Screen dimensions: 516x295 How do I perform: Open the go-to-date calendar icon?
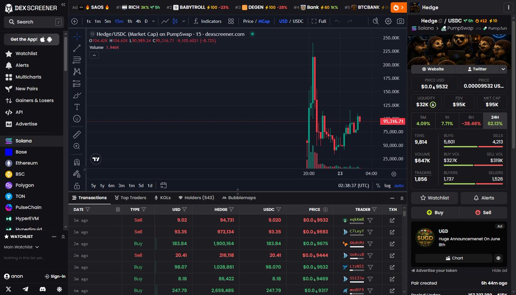[163, 185]
